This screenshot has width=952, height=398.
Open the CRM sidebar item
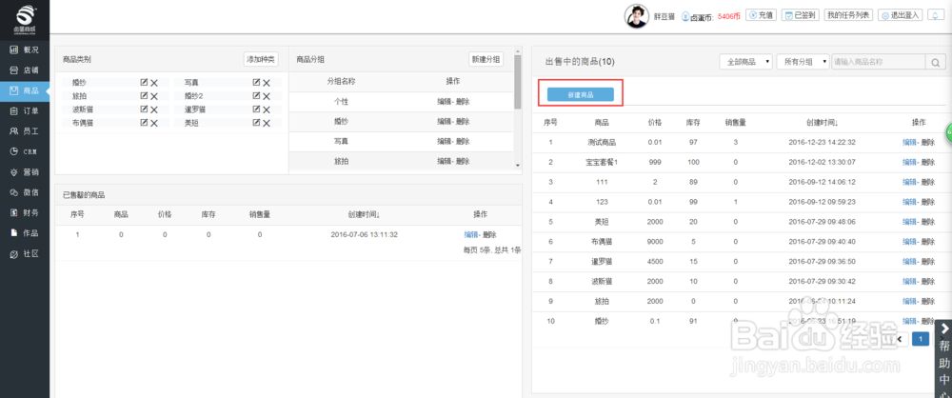point(25,151)
